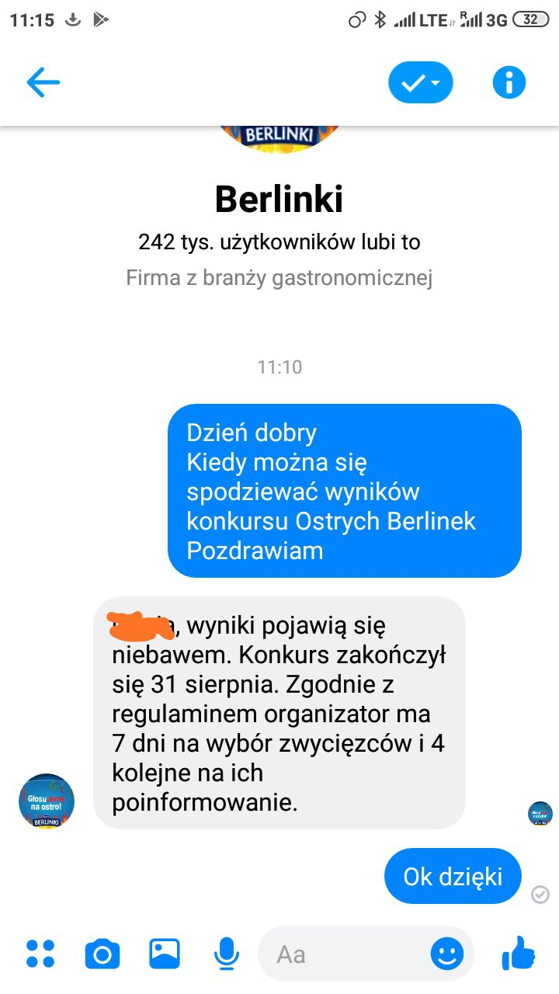Tap the Berlinki profile picture at top
Image resolution: width=559 pixels, height=994 pixels.
pos(279,138)
